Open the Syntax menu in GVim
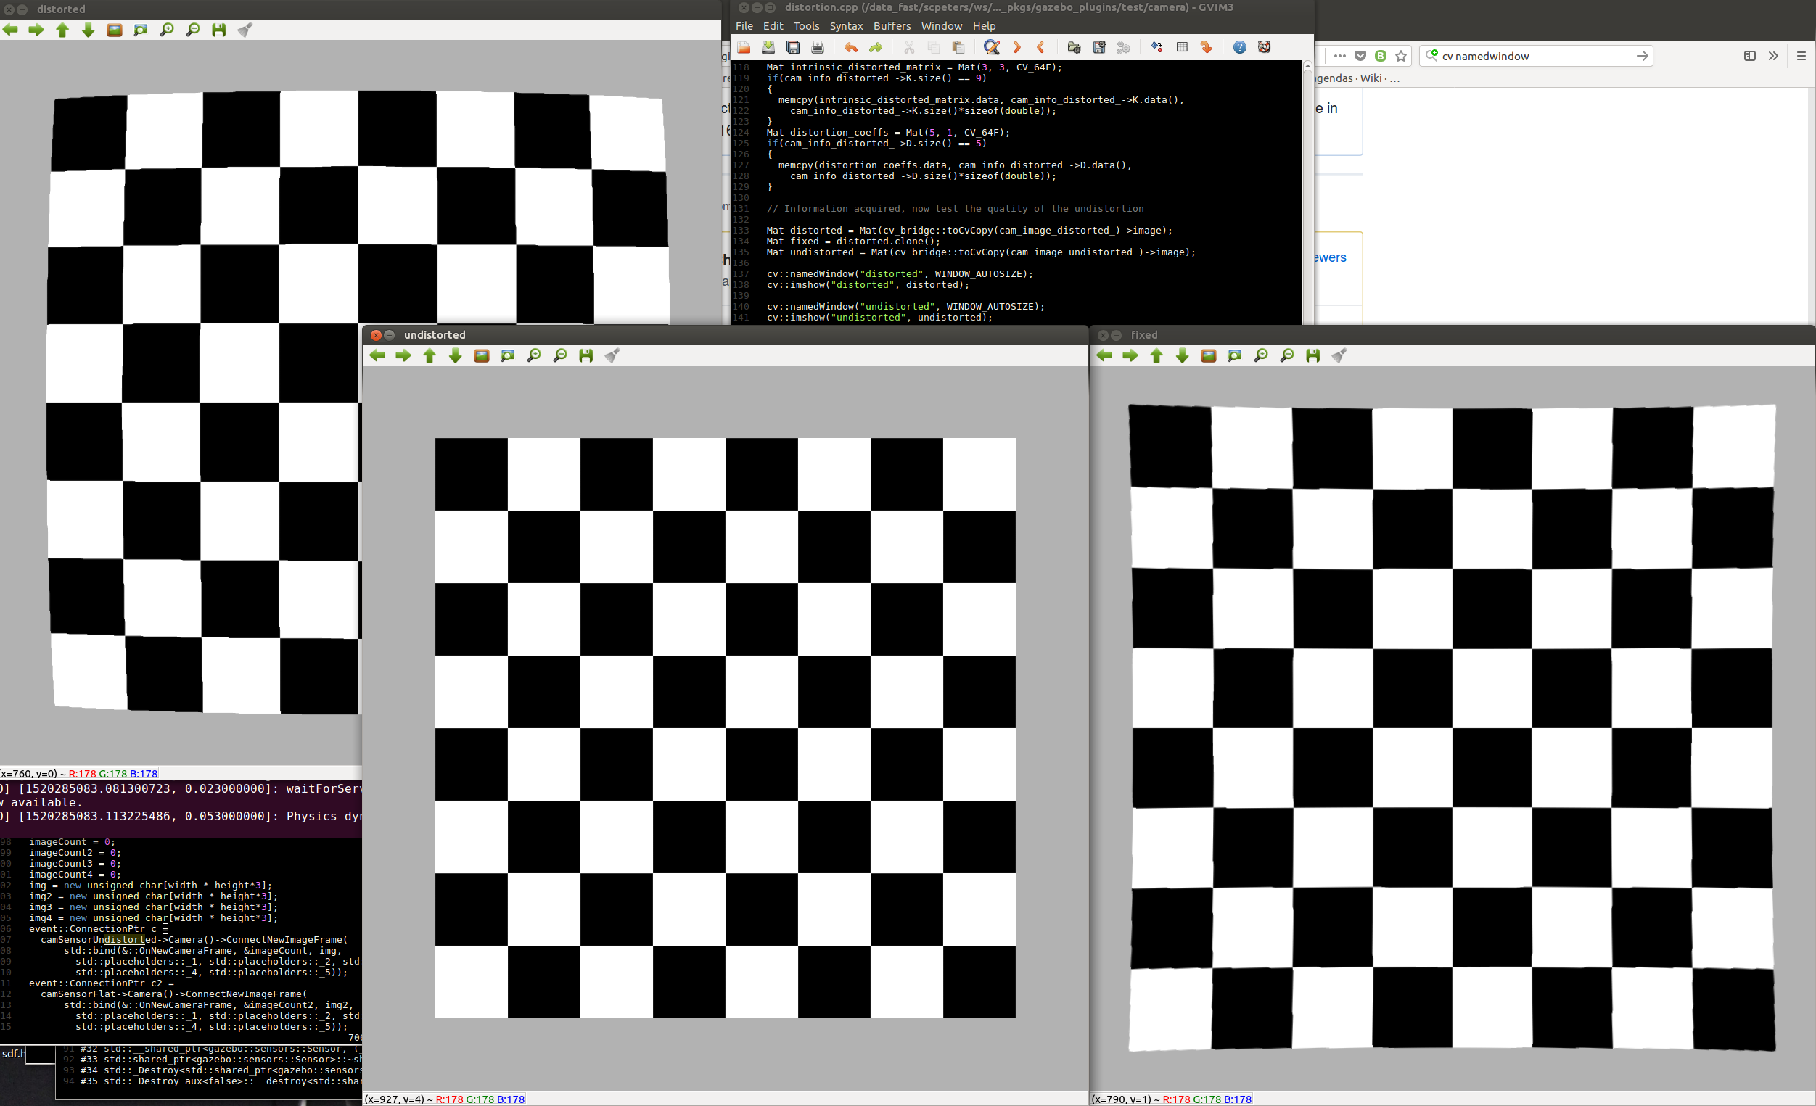The height and width of the screenshot is (1106, 1816). tap(846, 26)
